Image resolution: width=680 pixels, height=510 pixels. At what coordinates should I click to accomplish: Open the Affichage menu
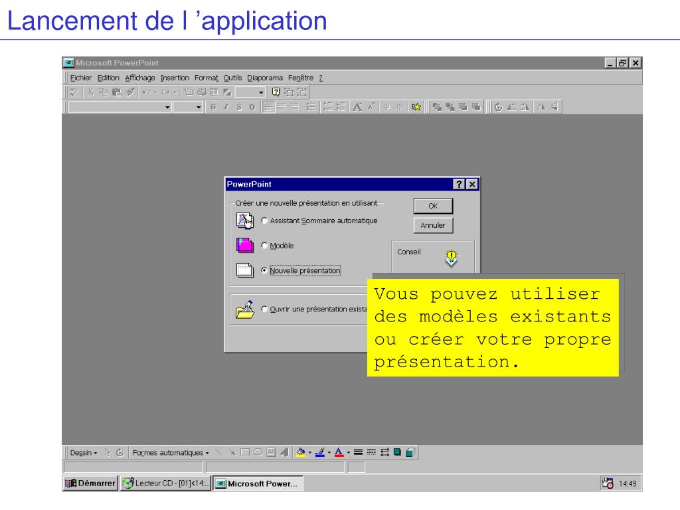[139, 78]
